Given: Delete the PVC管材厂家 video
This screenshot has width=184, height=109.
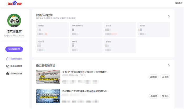Looking at the screenshot, I should tap(165, 96).
